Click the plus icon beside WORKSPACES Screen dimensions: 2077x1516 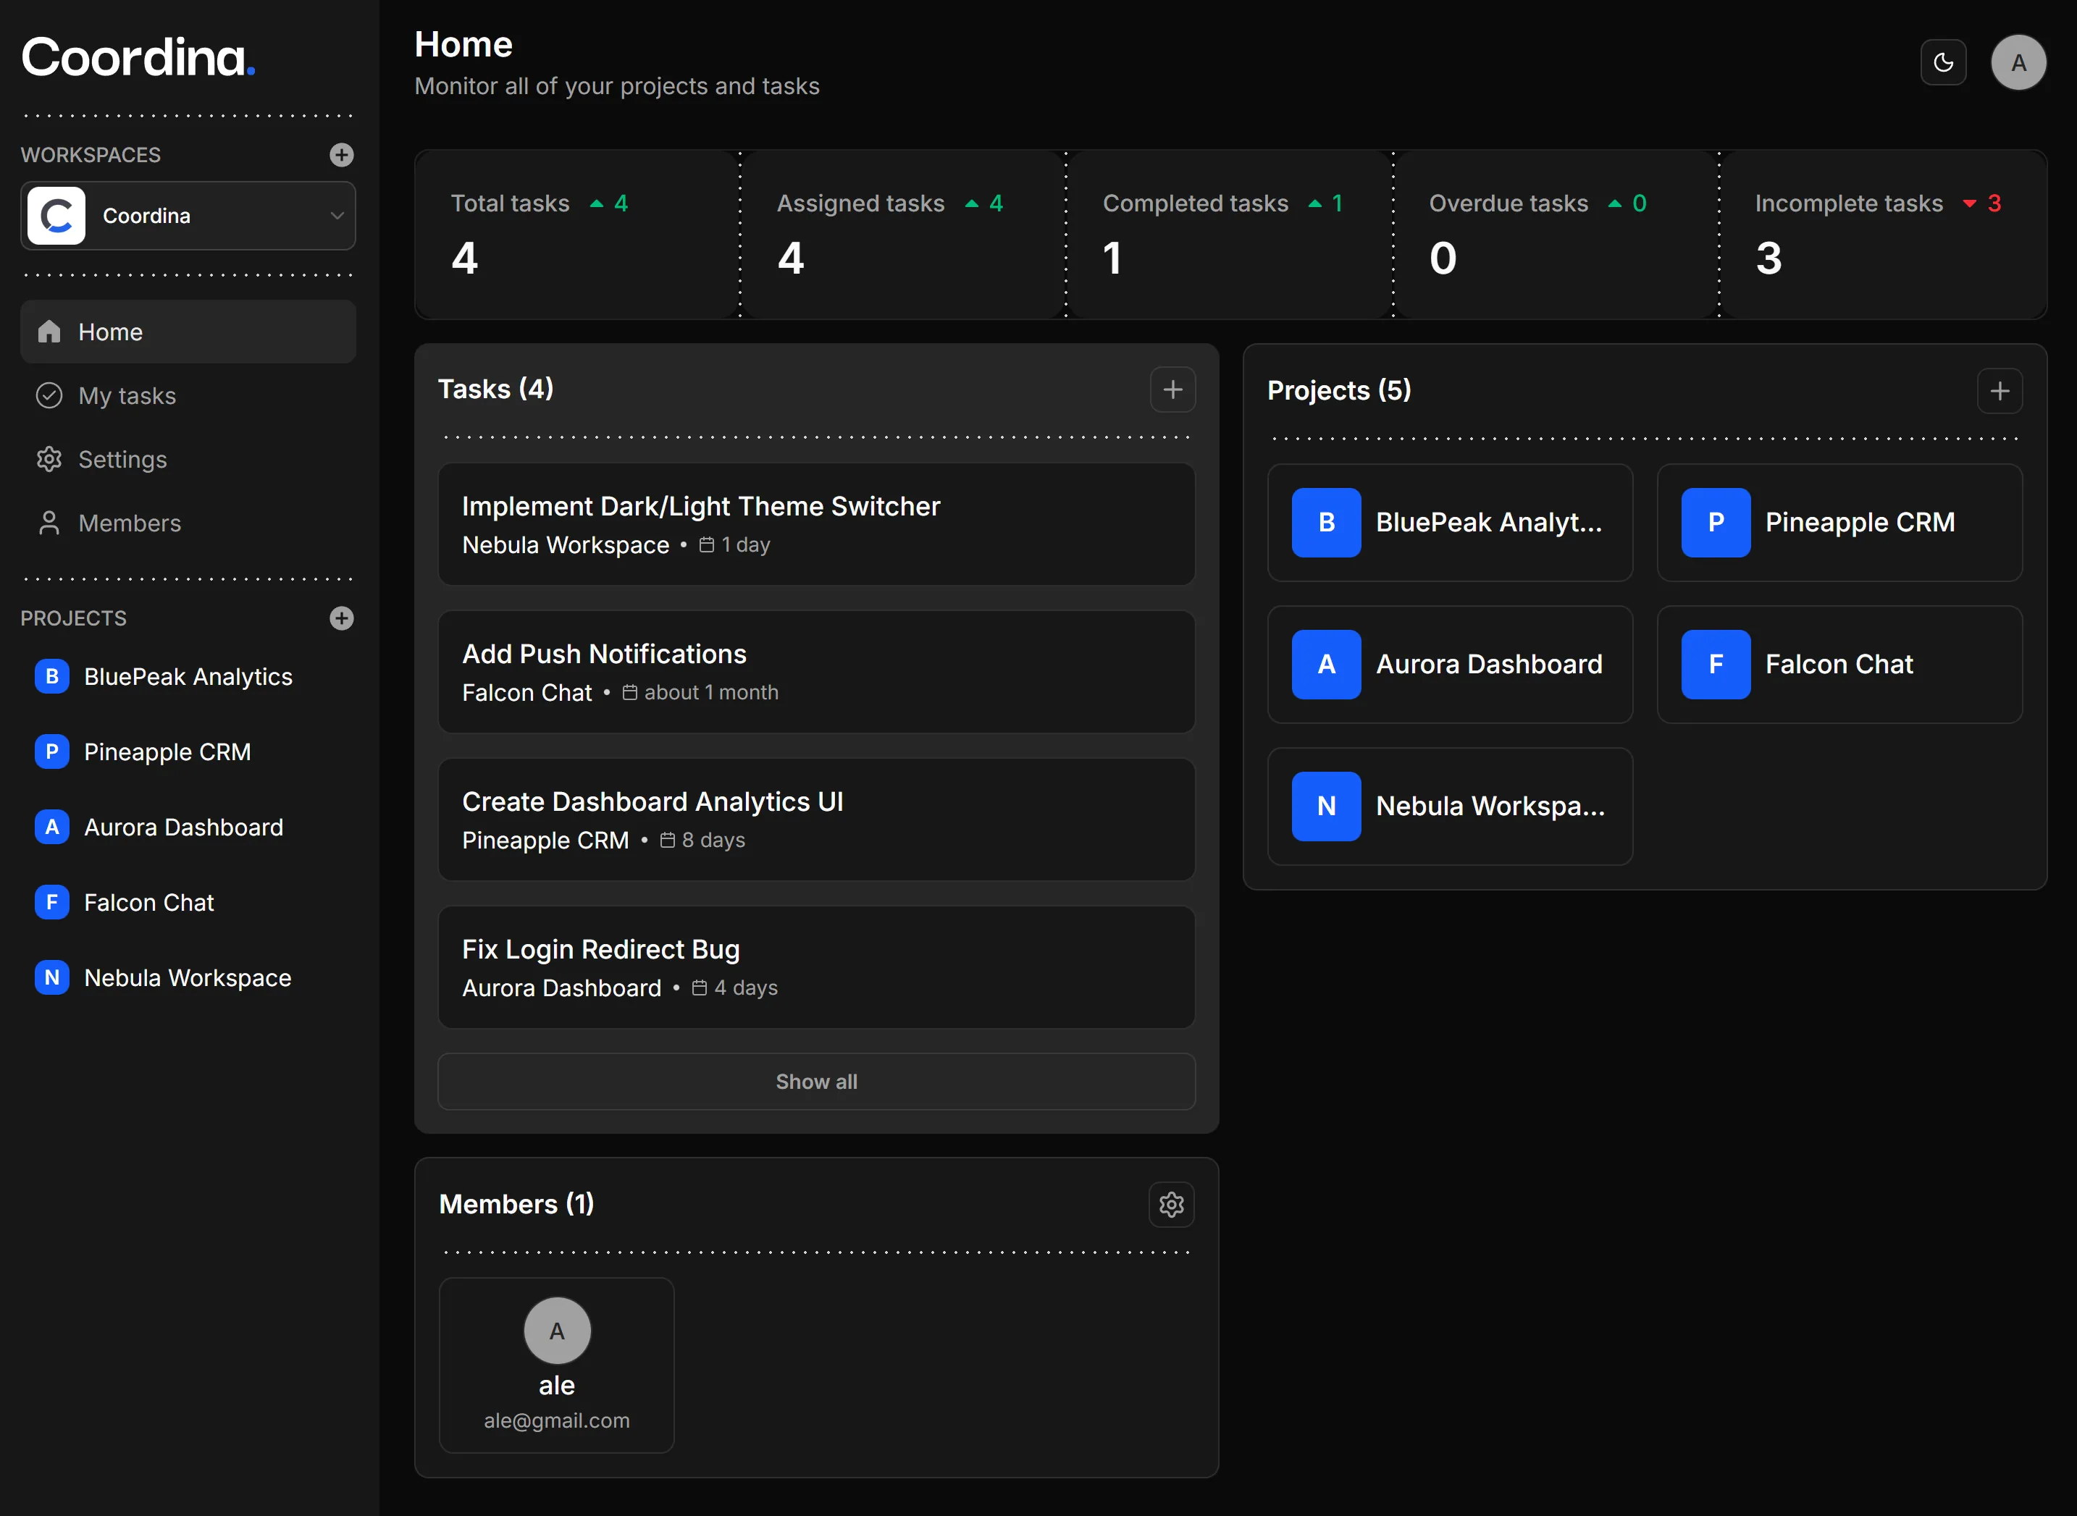pos(341,154)
